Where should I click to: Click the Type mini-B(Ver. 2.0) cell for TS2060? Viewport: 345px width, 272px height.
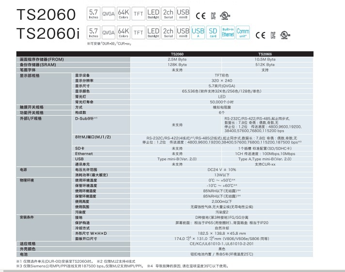coord(177,159)
